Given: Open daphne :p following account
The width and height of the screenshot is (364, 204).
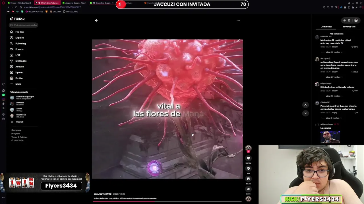Looking at the screenshot, I should tap(18, 116).
